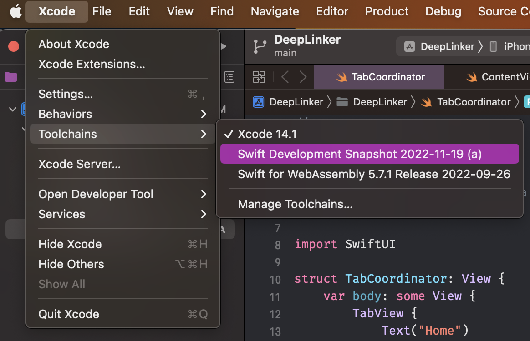Viewport: 530px width, 341px height.
Task: Open the Navigate menu
Action: pos(275,11)
